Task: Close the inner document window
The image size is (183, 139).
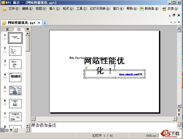Action: 179,15
